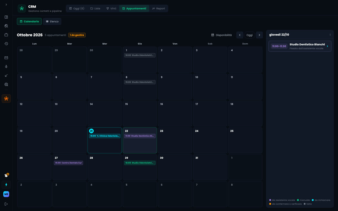Open the Vinti tab

tap(111, 8)
